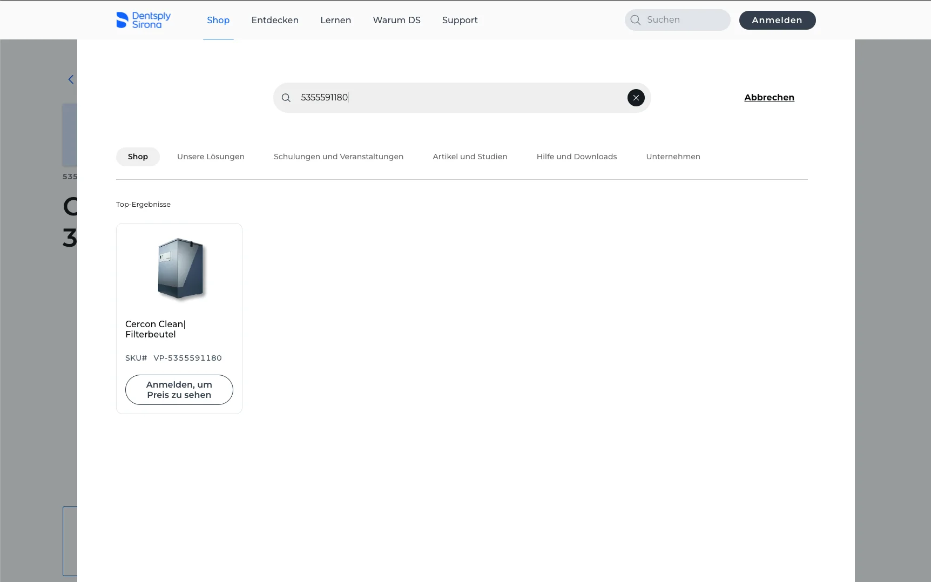
Task: Open the Dentsply Sirona logo homepage
Action: (143, 20)
